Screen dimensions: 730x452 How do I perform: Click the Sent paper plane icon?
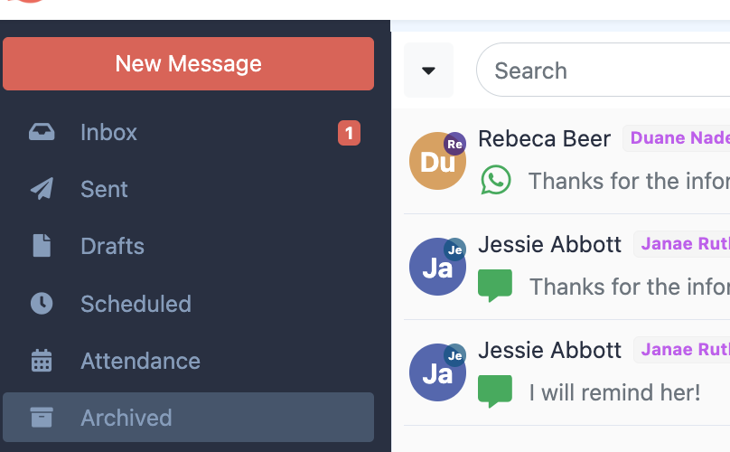pyautogui.click(x=42, y=189)
